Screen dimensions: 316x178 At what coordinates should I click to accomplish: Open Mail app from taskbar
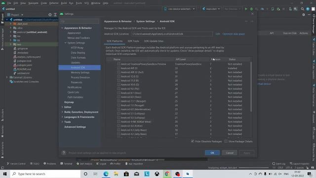(x=136, y=174)
